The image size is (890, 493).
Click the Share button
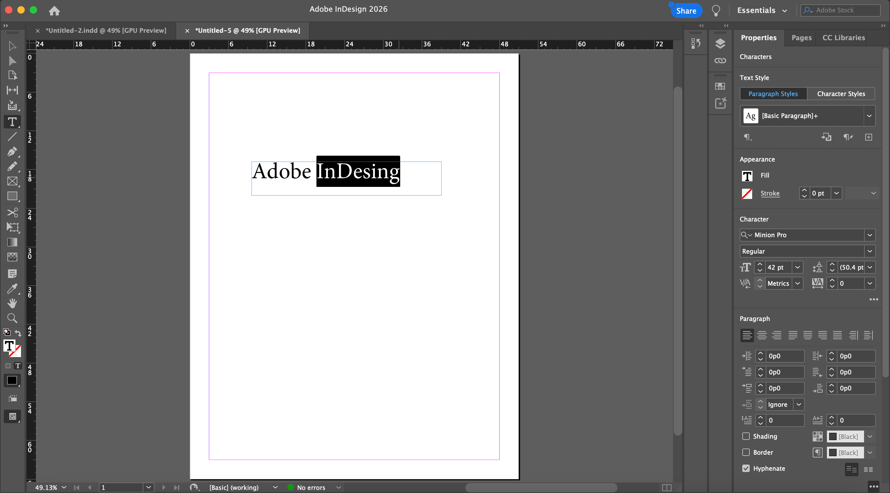pos(686,11)
